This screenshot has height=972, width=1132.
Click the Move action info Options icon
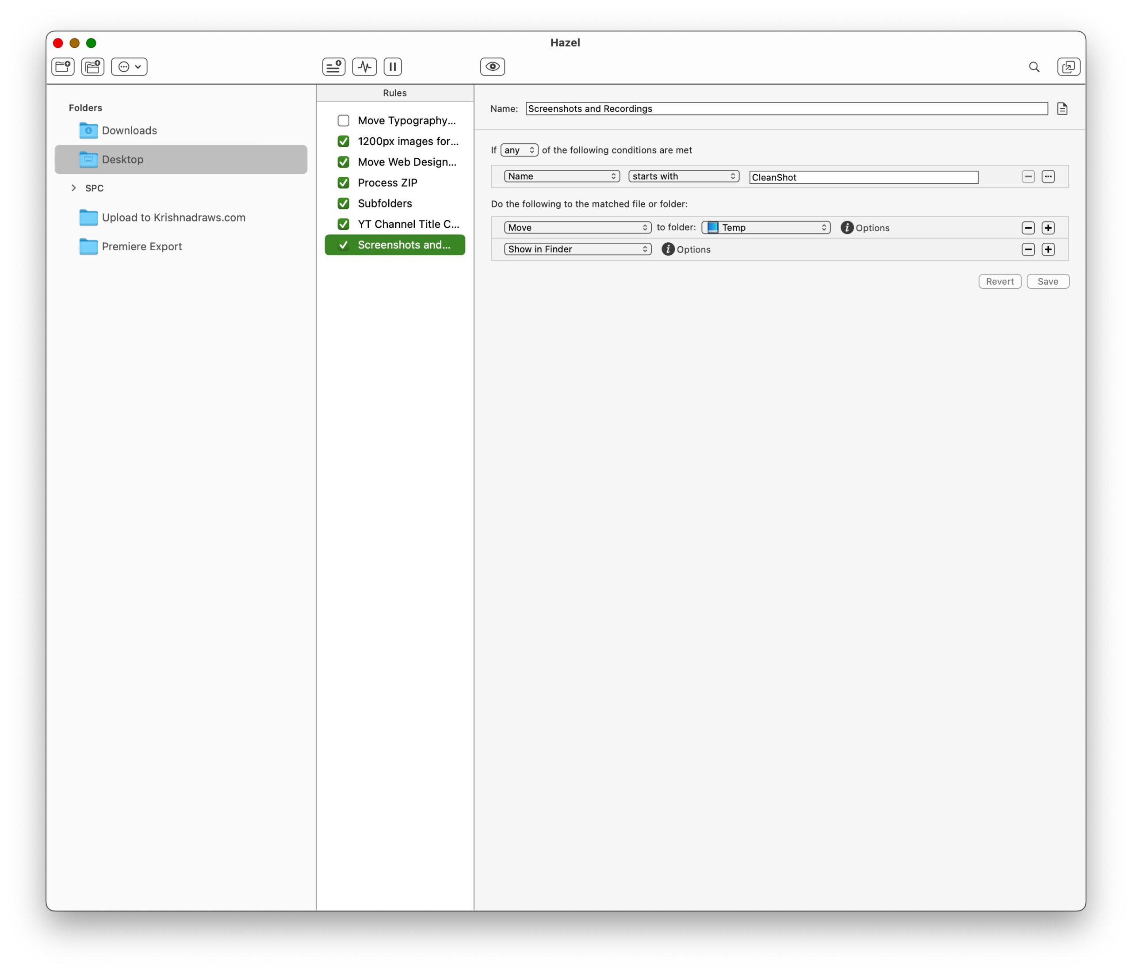[x=846, y=227]
